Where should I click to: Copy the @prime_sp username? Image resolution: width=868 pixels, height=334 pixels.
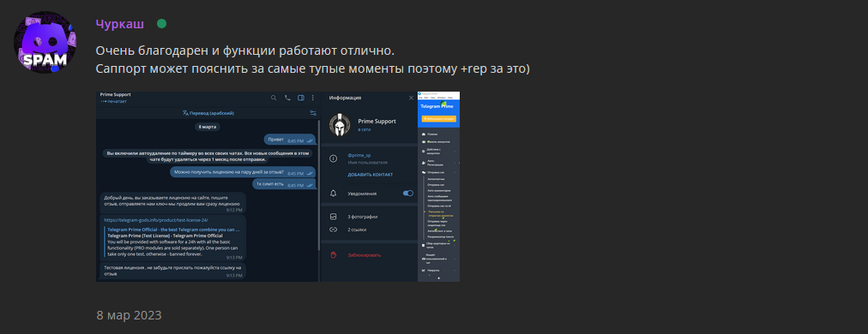(x=359, y=155)
